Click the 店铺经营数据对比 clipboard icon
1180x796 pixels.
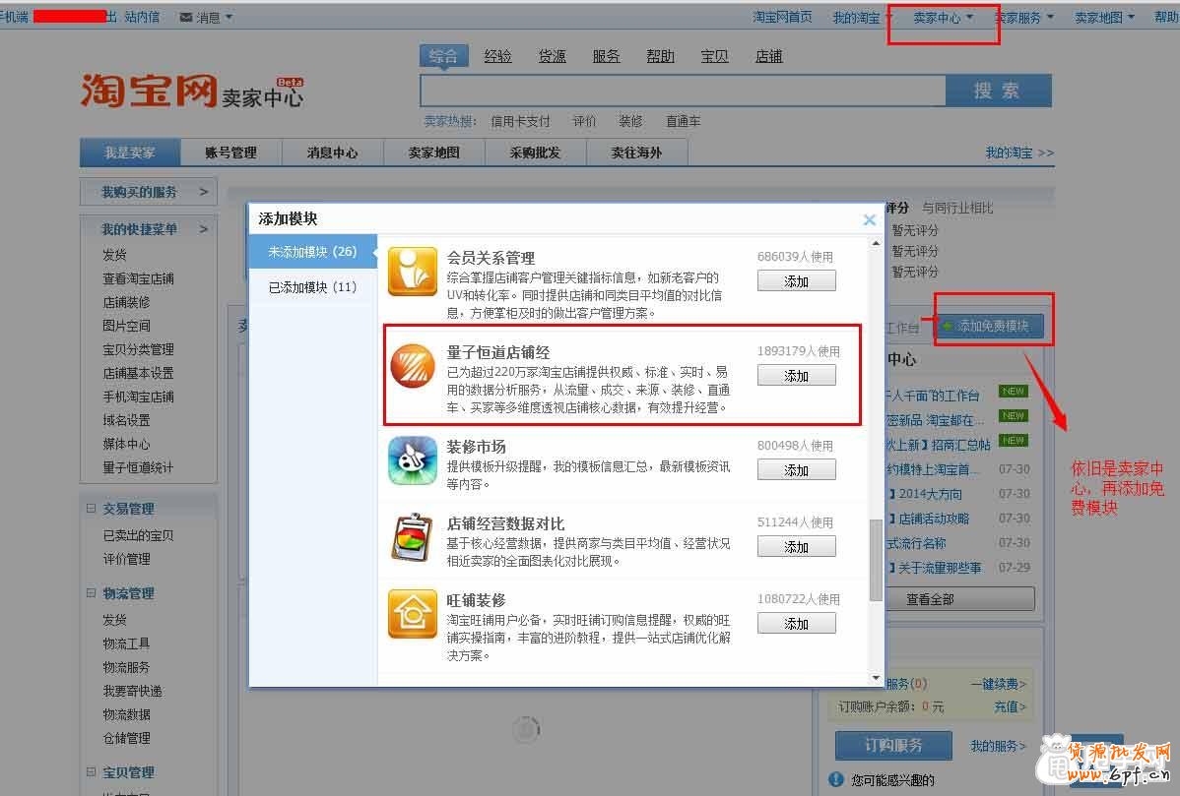click(x=412, y=537)
